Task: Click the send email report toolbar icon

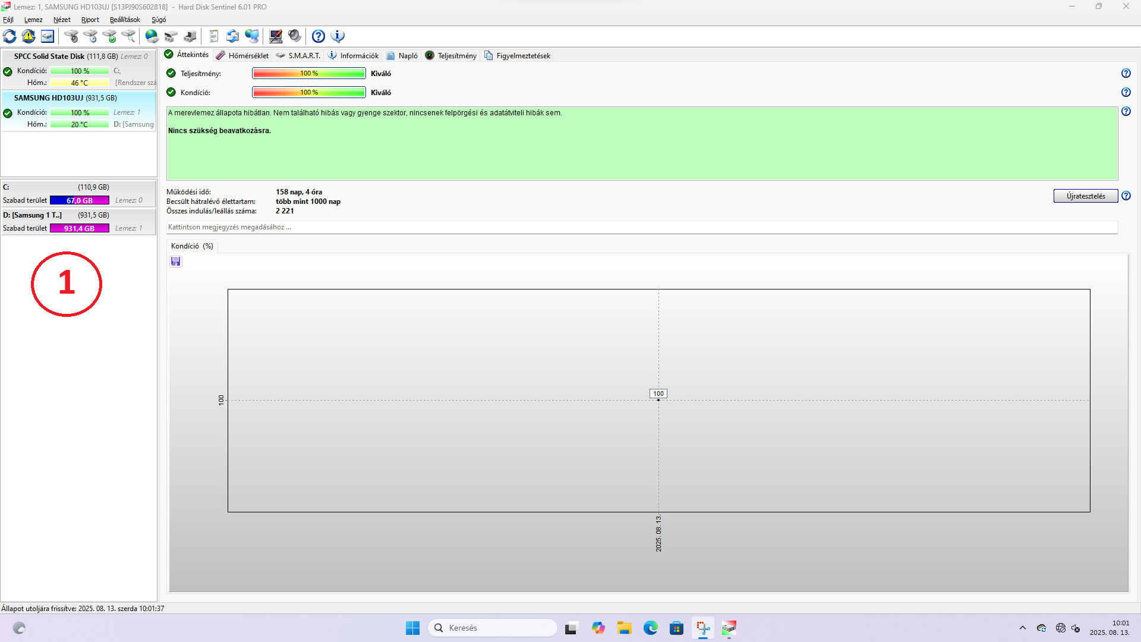Action: pos(233,36)
